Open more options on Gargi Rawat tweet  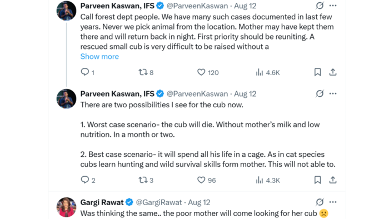[x=333, y=202]
